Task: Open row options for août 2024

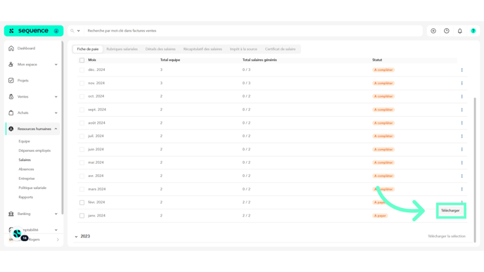Action: 461,123
